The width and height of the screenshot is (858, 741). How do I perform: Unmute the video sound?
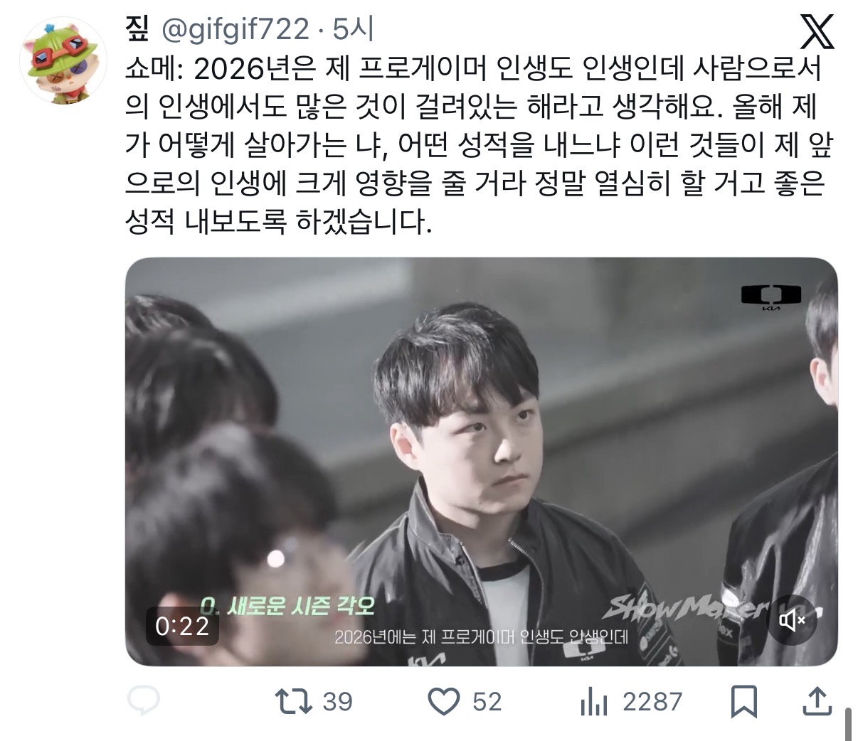[x=792, y=621]
